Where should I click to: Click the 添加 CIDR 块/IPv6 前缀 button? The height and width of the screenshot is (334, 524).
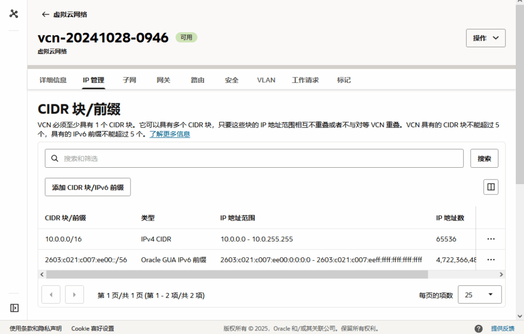88,187
